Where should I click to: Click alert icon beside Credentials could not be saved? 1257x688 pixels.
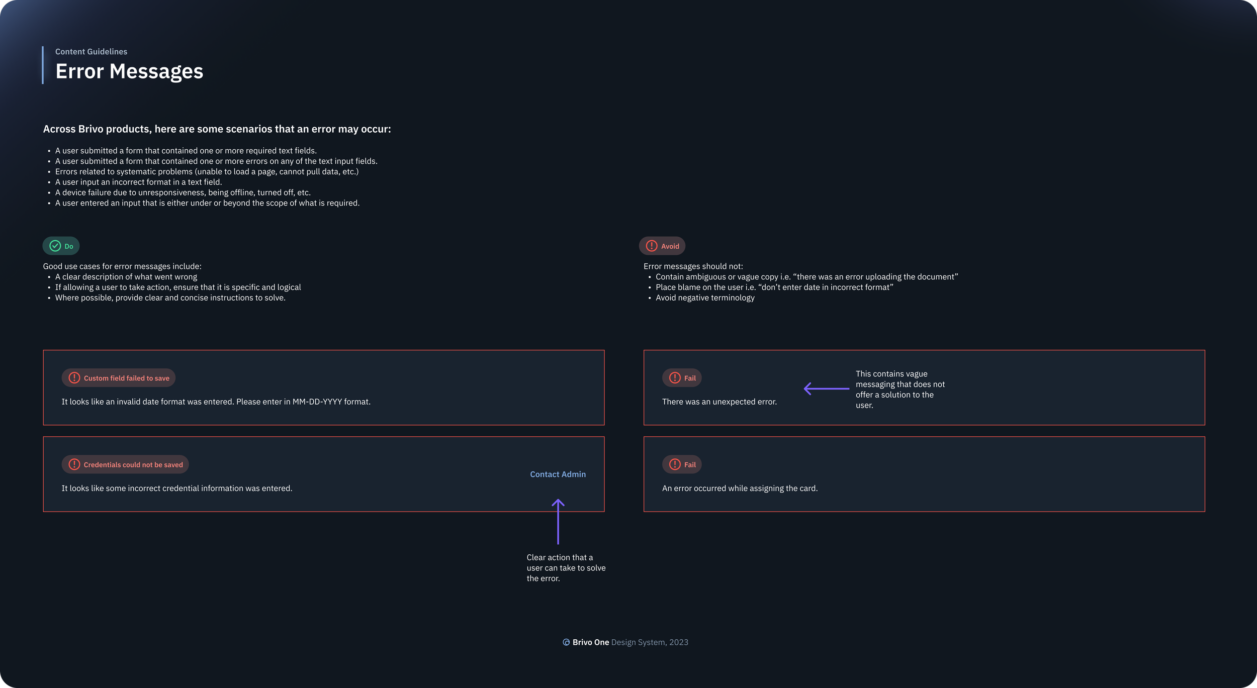tap(74, 464)
